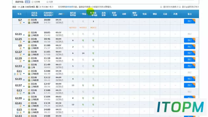Screen dimensions: 208x117
Task: Click business seat count 13 for G137
Action: coord(73,85)
